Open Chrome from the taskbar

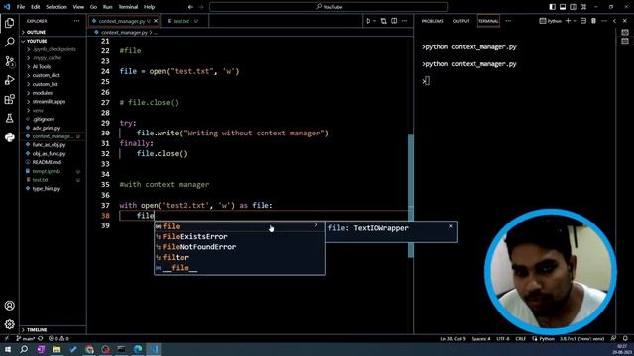89,349
